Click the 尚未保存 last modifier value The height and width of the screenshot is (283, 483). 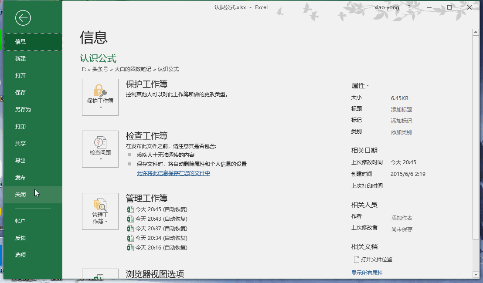coord(401,229)
